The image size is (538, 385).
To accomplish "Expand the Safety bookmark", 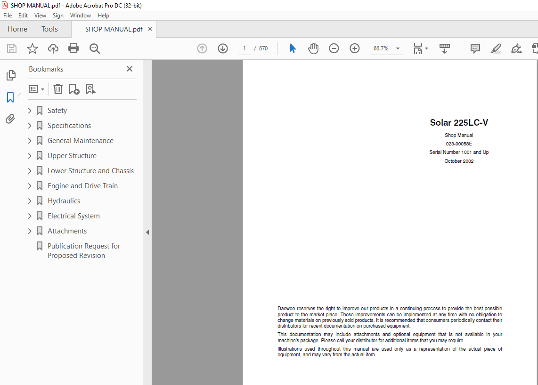I will pos(30,111).
